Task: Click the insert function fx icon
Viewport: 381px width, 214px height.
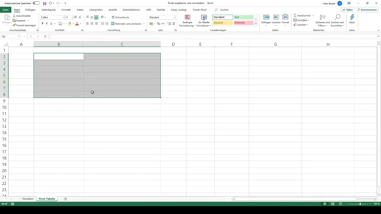Action: 45,37
